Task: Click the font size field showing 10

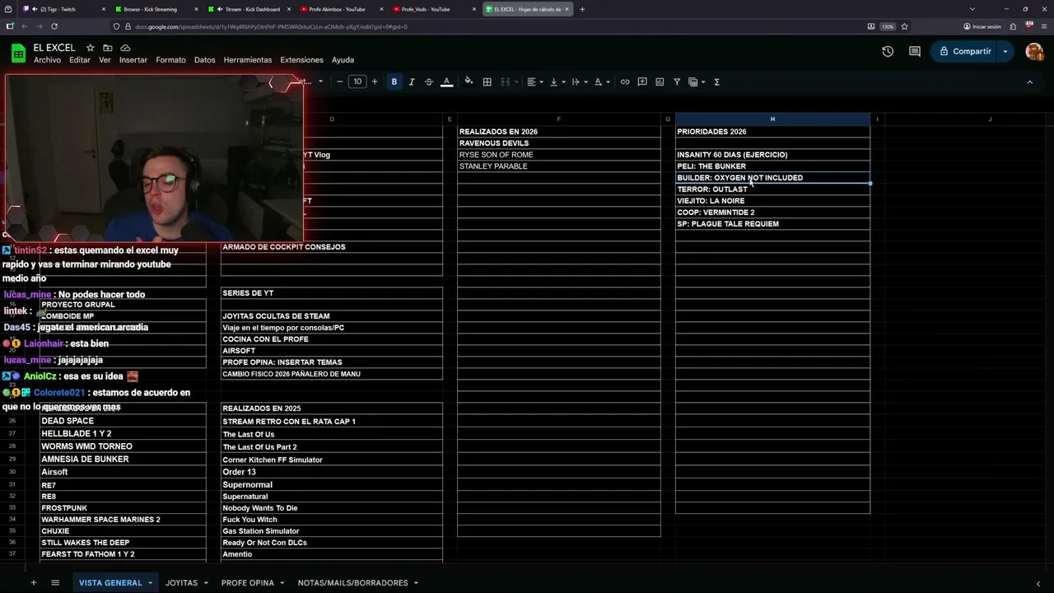Action: coord(357,82)
